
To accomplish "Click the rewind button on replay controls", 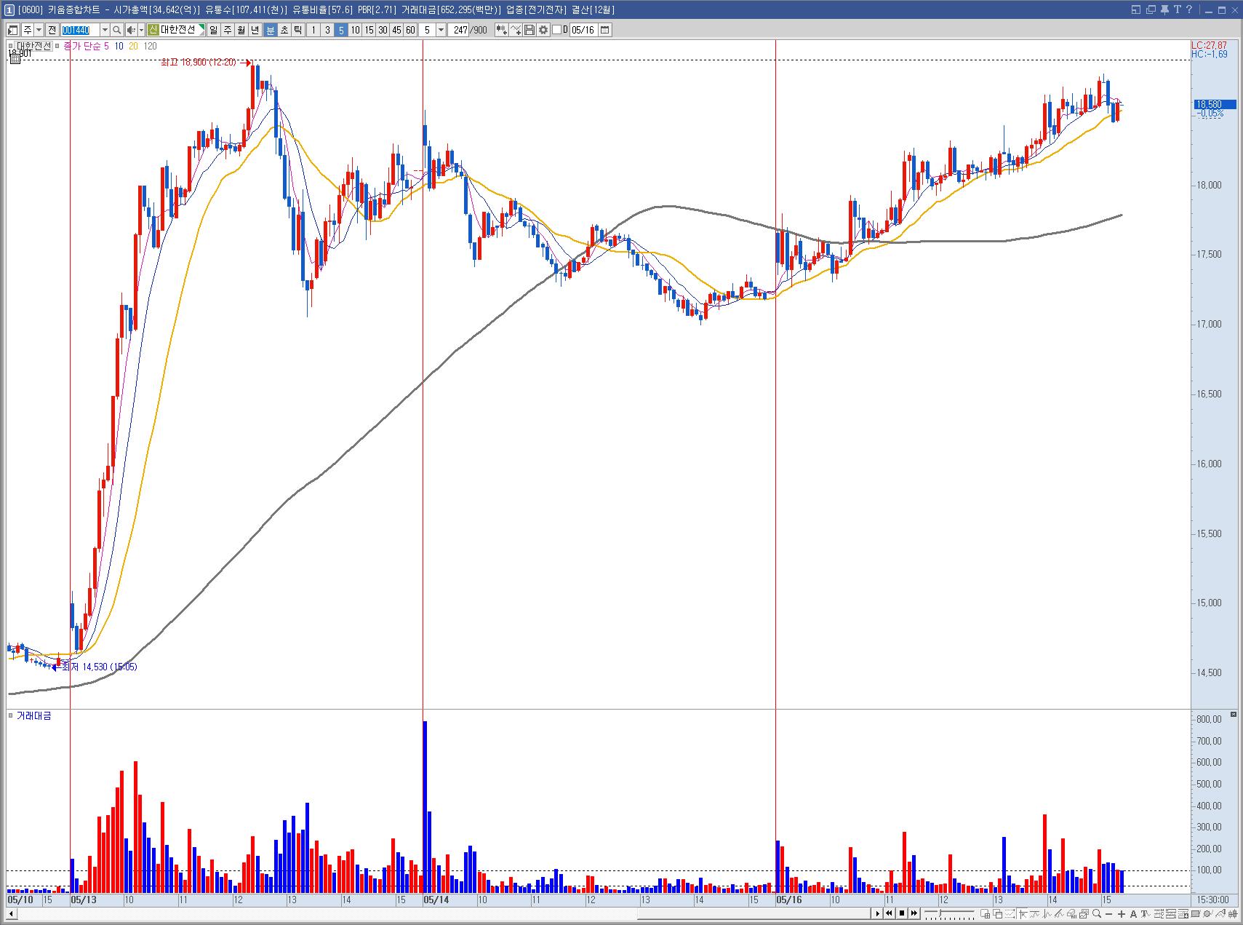I will pyautogui.click(x=890, y=913).
